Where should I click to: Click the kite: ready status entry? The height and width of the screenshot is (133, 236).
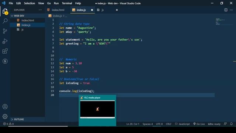[x=214, y=124]
